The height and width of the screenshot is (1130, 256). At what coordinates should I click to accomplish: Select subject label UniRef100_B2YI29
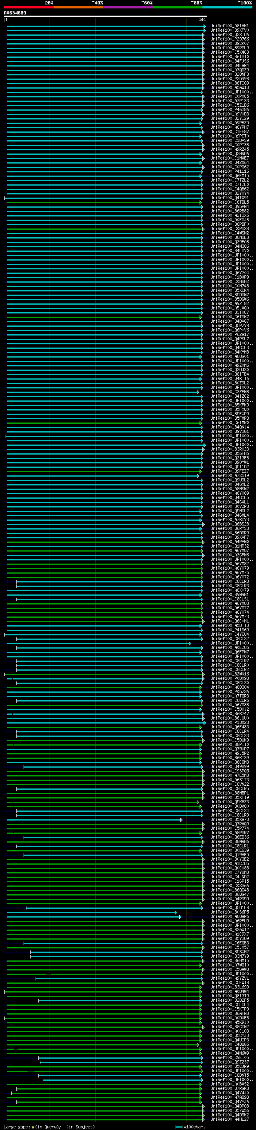(x=229, y=118)
